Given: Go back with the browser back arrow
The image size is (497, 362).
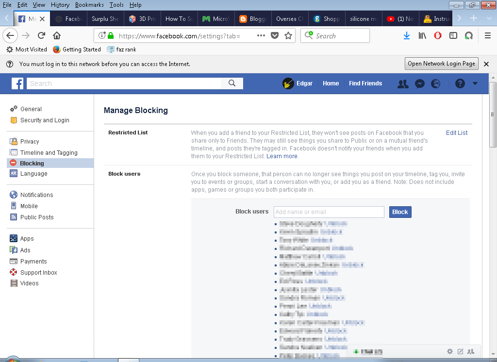Looking at the screenshot, I should coord(10,35).
